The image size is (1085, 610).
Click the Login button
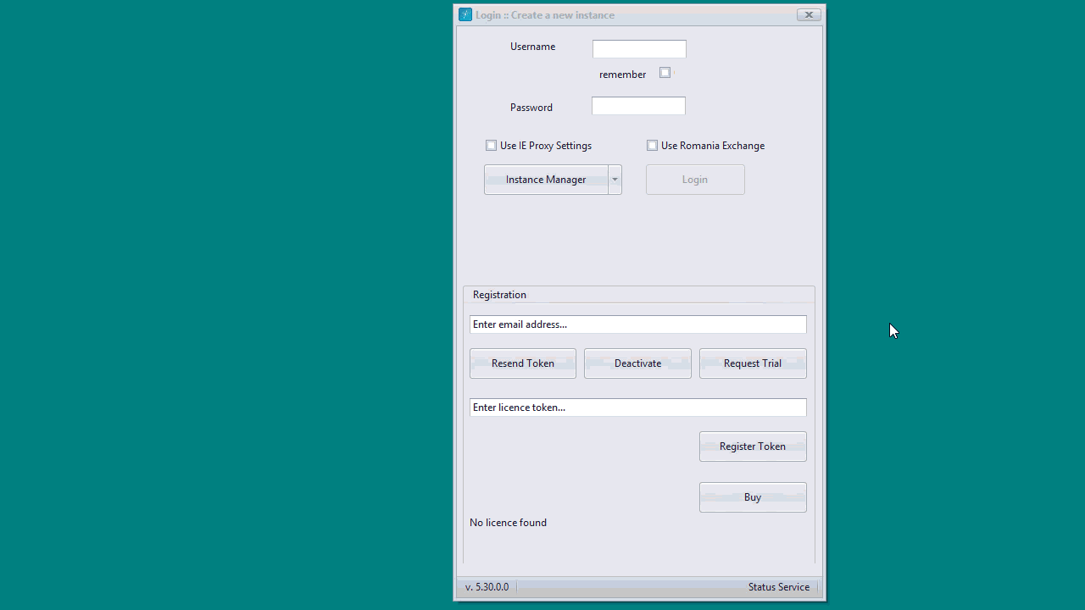pos(695,180)
